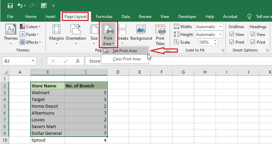This screenshot has height=144, width=272.
Task: Click the Print Titles button
Action: pos(160,35)
